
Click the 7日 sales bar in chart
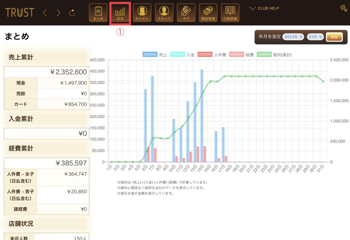tap(152, 119)
